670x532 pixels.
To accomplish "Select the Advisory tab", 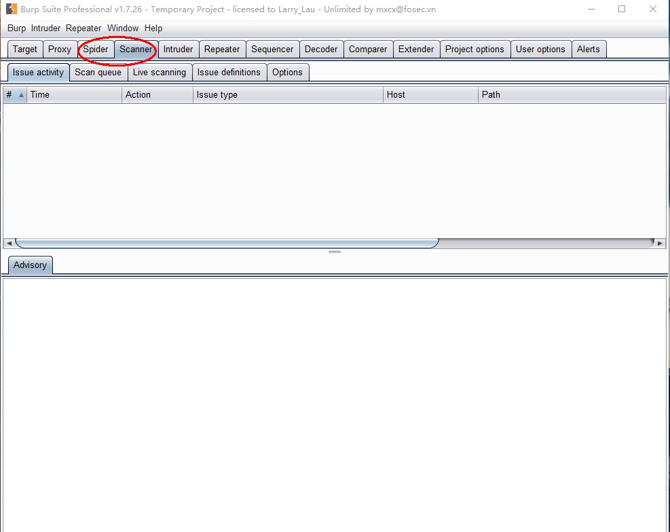I will [x=30, y=265].
